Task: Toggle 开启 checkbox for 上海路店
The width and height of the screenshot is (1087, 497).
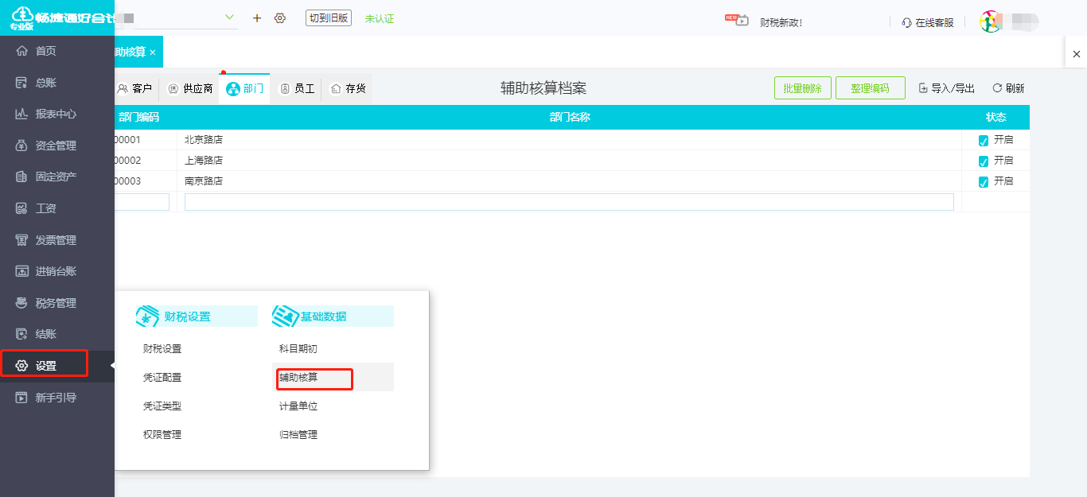Action: 984,161
